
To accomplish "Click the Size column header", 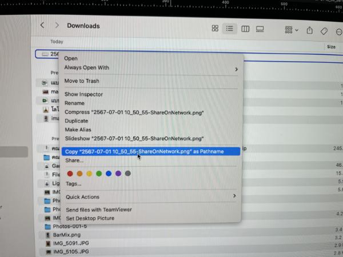I will point(331,47).
